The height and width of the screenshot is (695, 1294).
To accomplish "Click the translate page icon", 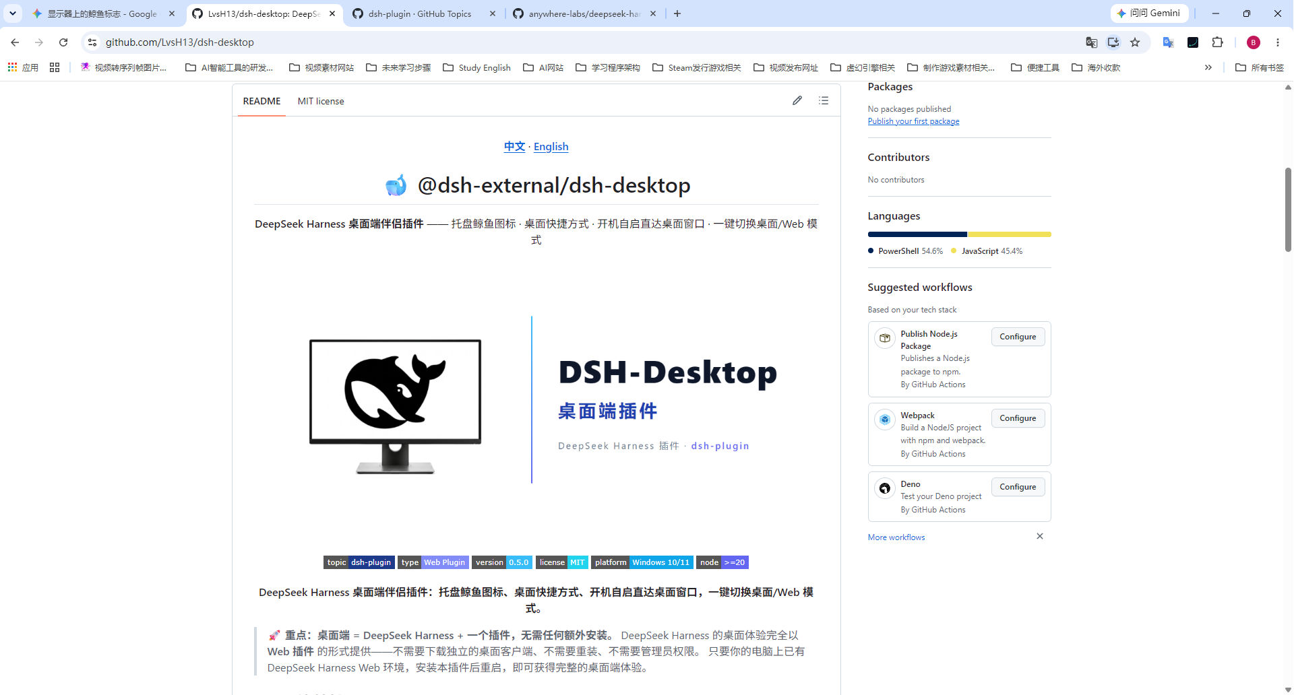I will (1092, 42).
